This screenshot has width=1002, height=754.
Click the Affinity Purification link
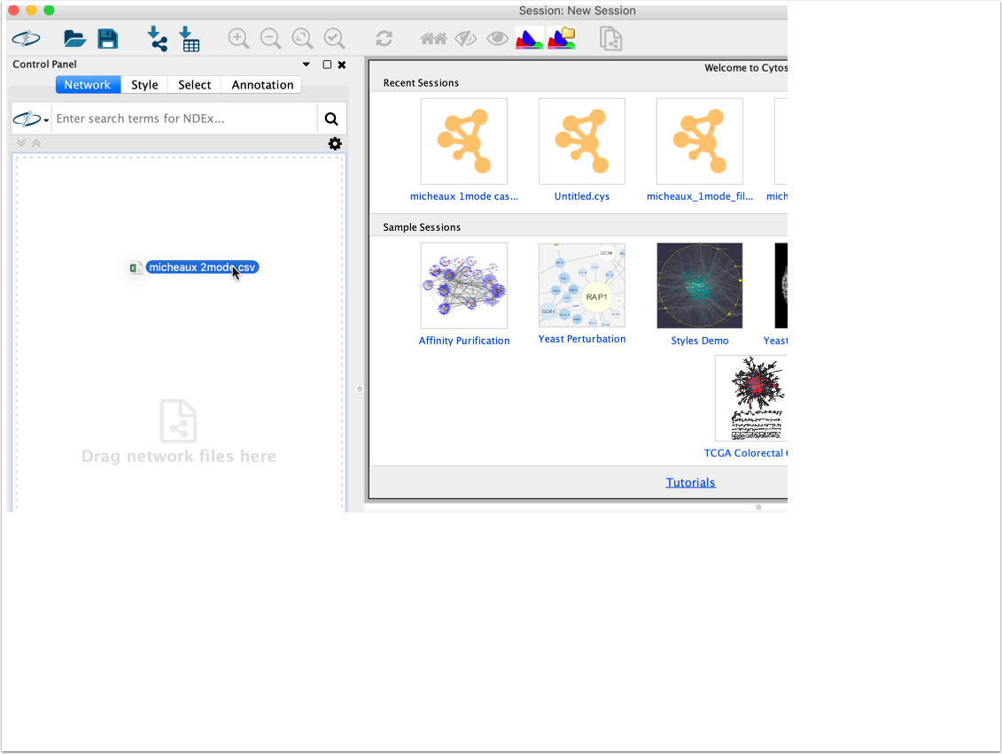pos(464,341)
